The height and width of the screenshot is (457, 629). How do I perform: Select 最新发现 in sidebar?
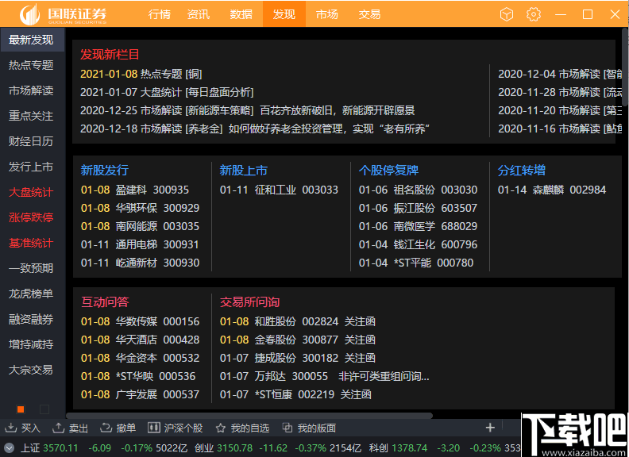tap(31, 40)
